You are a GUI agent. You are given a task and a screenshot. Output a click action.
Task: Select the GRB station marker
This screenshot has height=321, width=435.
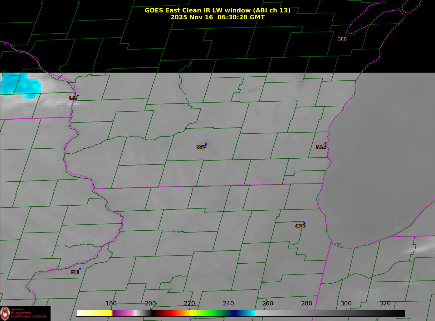(x=346, y=36)
